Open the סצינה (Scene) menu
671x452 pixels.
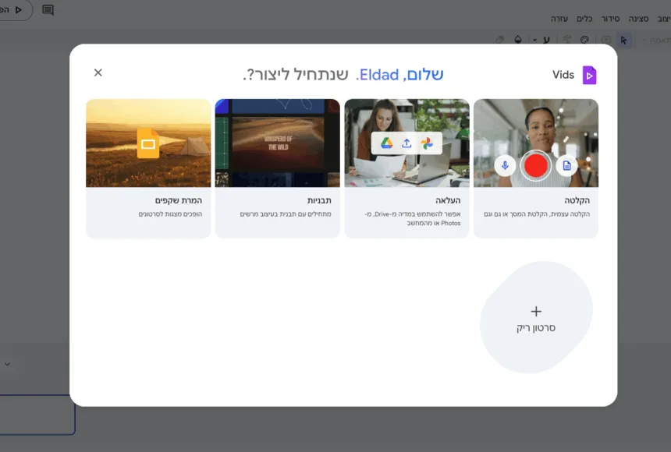click(x=638, y=19)
